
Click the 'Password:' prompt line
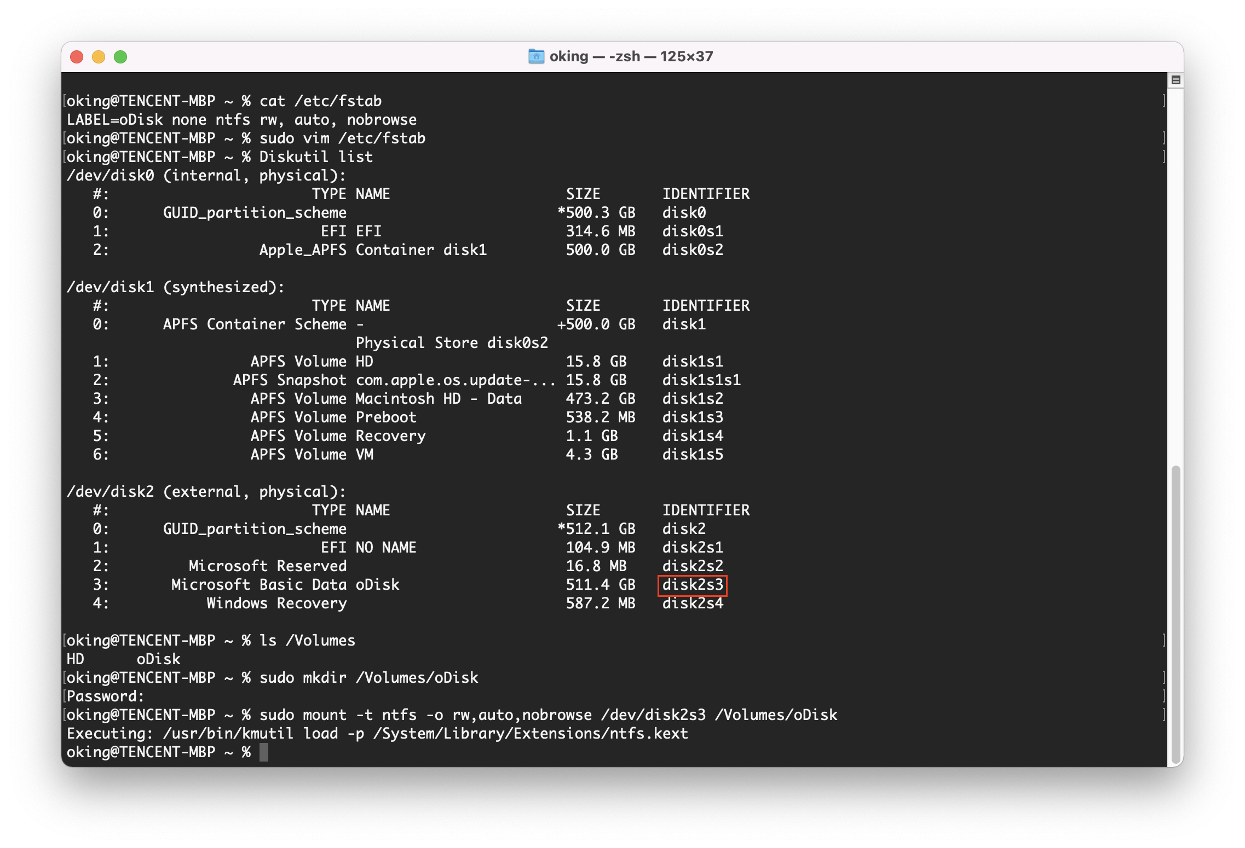click(x=105, y=696)
